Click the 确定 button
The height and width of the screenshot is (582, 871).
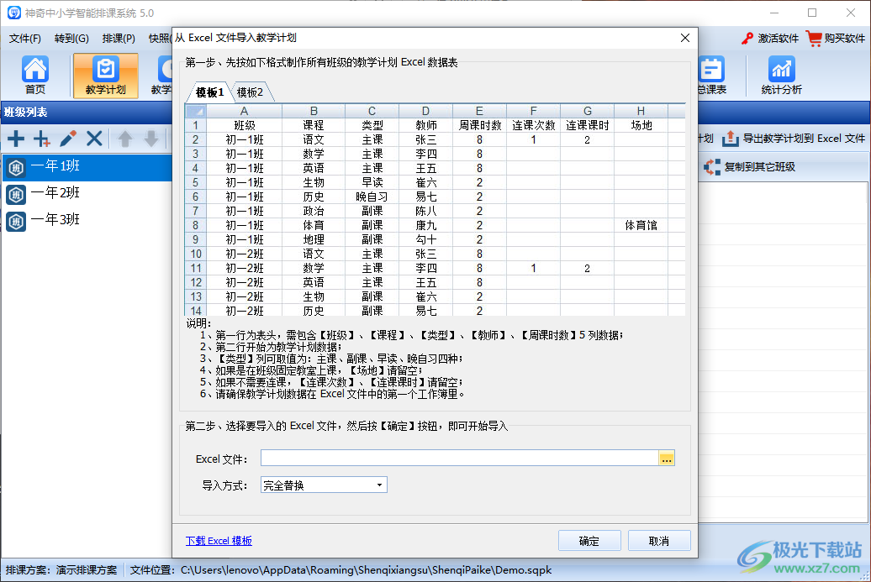click(x=589, y=540)
